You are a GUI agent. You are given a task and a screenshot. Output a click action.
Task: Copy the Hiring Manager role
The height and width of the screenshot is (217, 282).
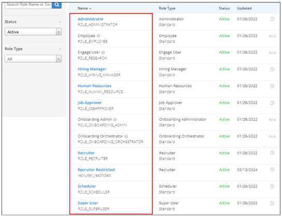tap(272, 69)
